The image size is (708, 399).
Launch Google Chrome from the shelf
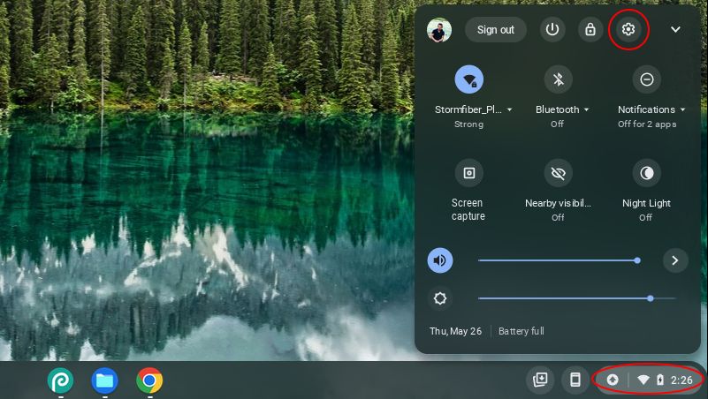[x=149, y=380]
